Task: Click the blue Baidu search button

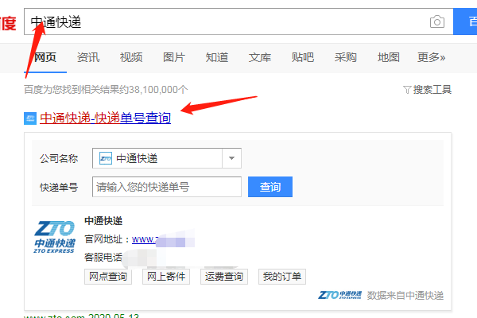Action: click(465, 21)
